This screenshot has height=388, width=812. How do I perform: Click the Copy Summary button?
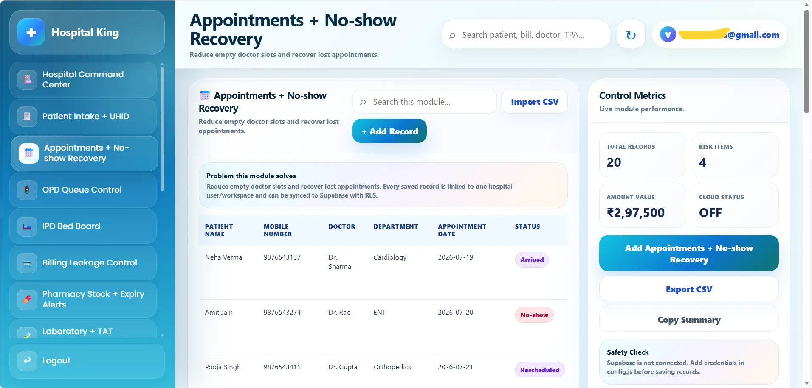pyautogui.click(x=689, y=320)
